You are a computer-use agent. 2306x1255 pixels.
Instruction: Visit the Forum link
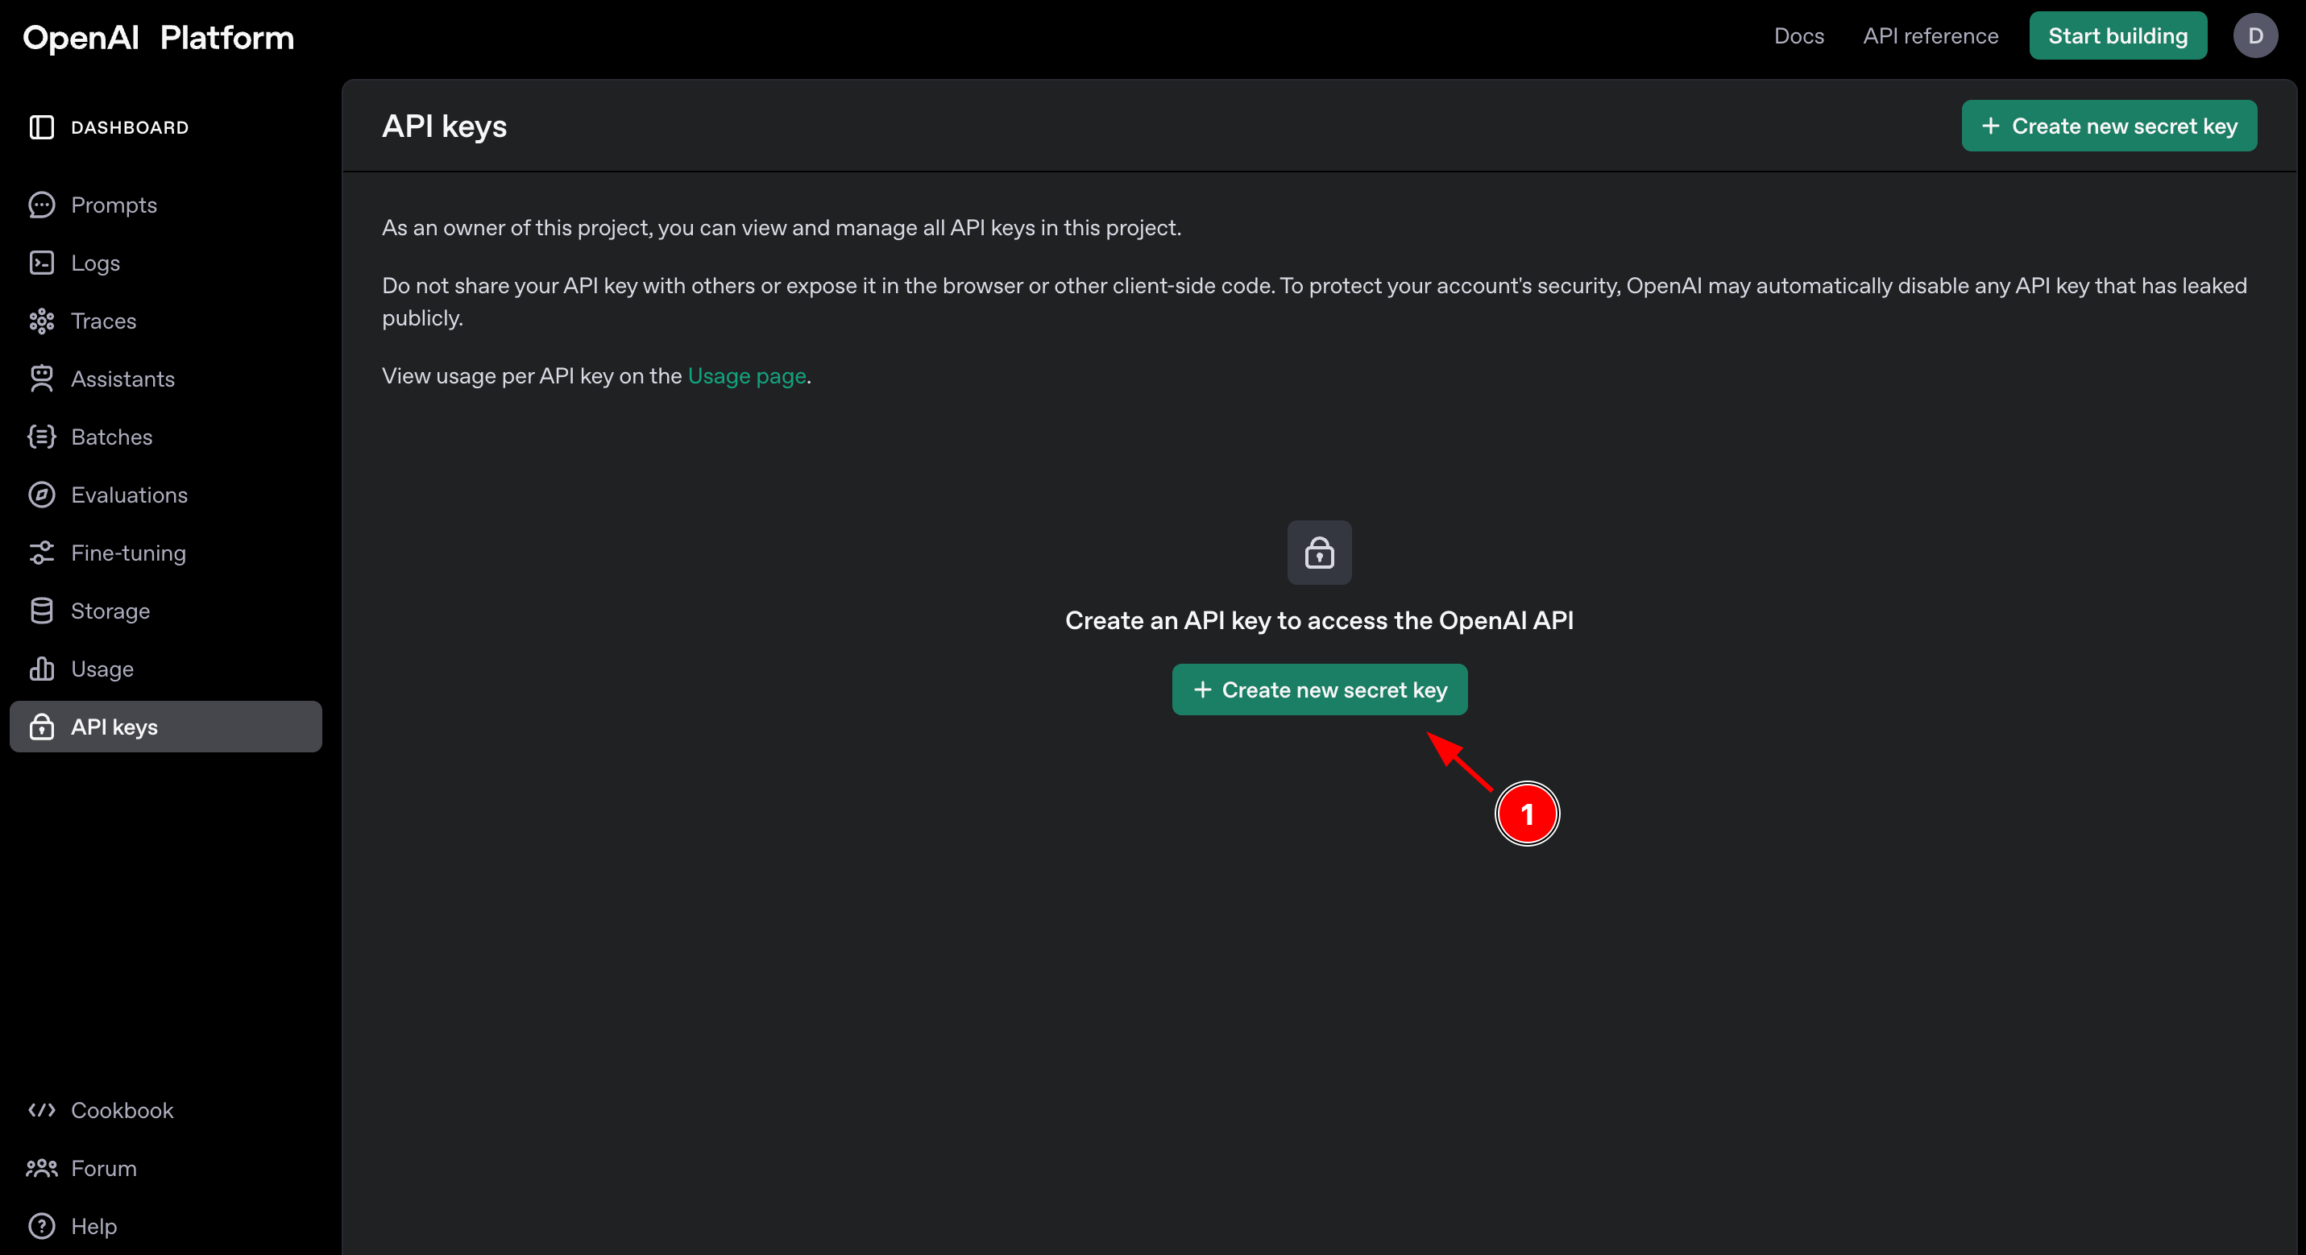[x=104, y=1168]
